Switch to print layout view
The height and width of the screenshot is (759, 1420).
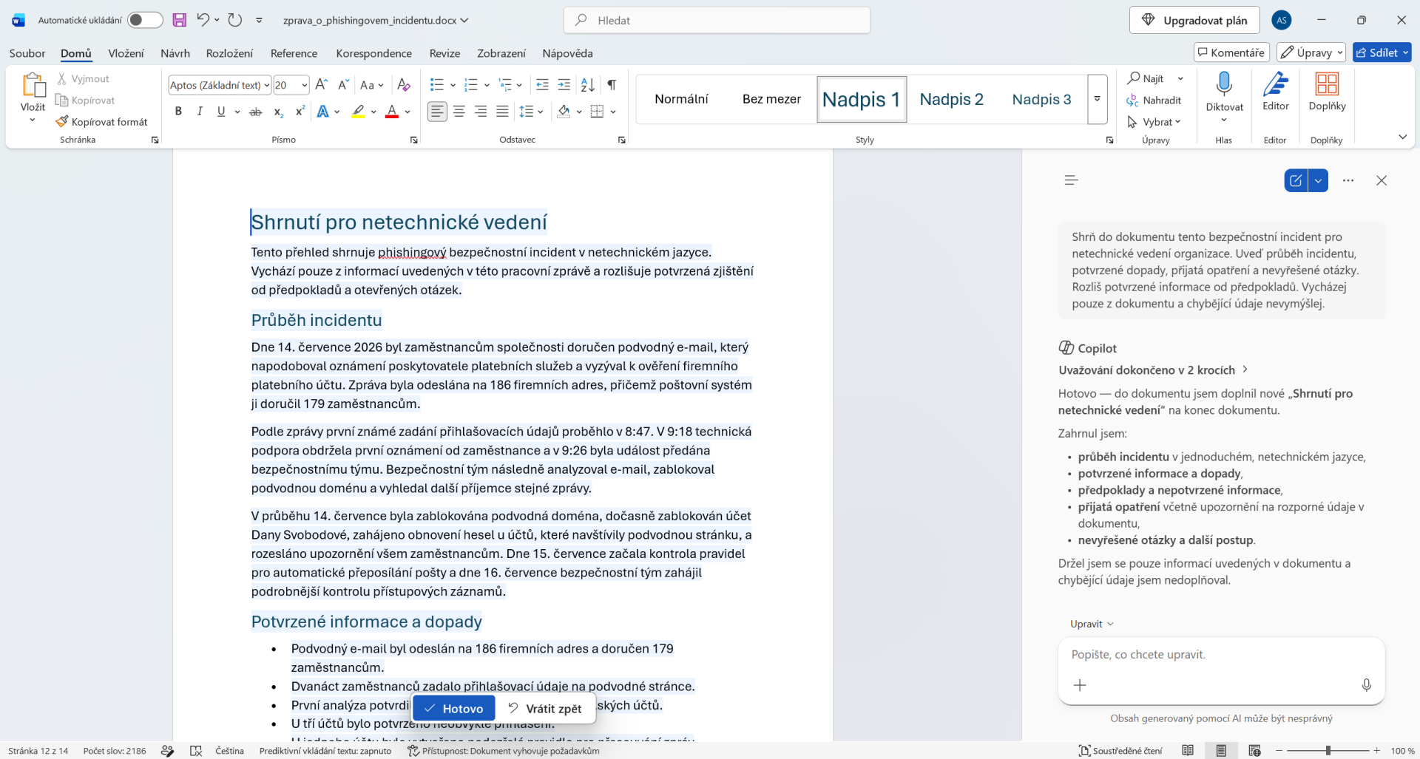(1221, 751)
